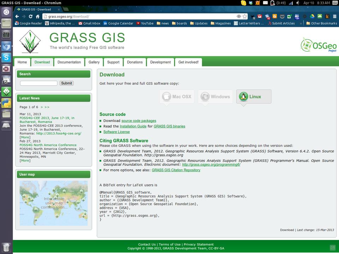Go to next news page arrow
The height and width of the screenshot is (254, 339).
tap(42, 107)
